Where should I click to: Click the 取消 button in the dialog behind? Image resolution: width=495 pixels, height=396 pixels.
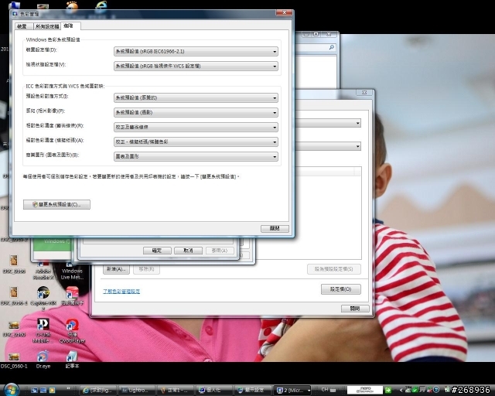188,251
